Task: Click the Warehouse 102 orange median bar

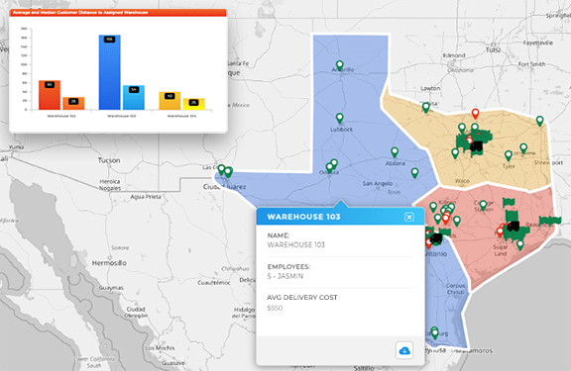Action: [x=73, y=104]
